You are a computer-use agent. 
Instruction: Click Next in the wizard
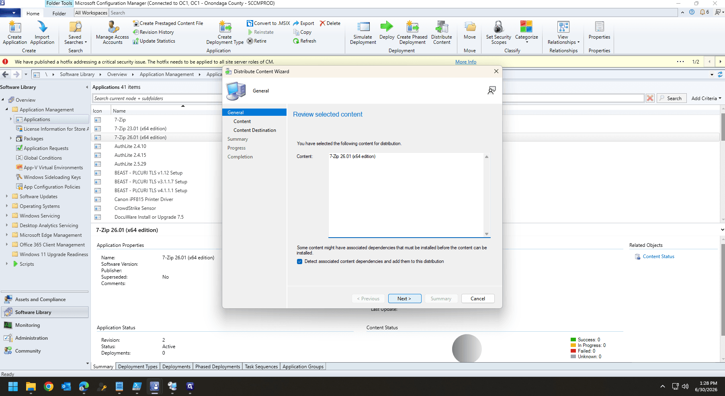click(x=405, y=298)
